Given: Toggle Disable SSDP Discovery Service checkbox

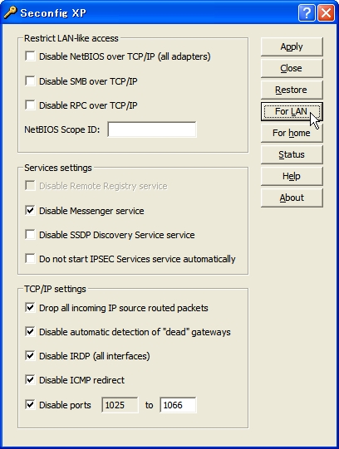Looking at the screenshot, I should (x=30, y=235).
